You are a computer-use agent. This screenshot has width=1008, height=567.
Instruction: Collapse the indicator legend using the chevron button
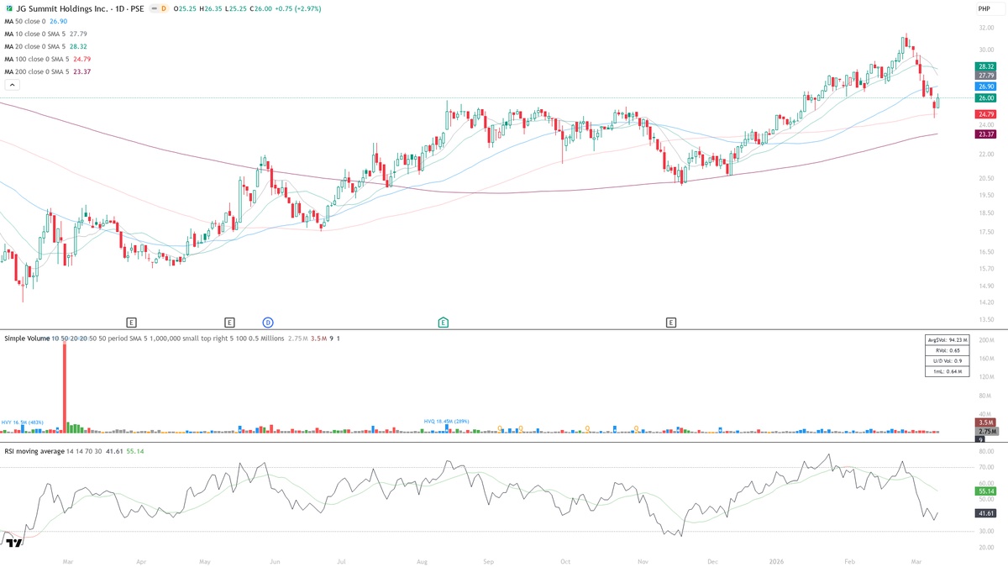(x=12, y=84)
